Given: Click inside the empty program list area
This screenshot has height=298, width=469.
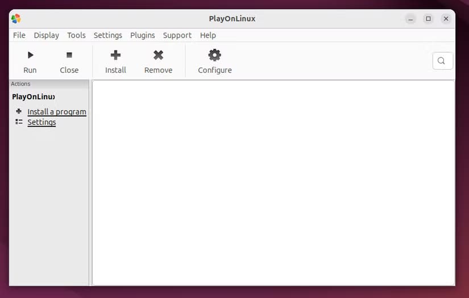Looking at the screenshot, I should (x=273, y=182).
